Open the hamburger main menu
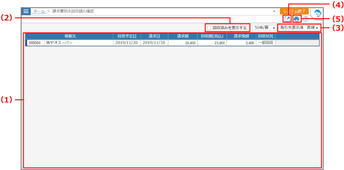 click(26, 12)
